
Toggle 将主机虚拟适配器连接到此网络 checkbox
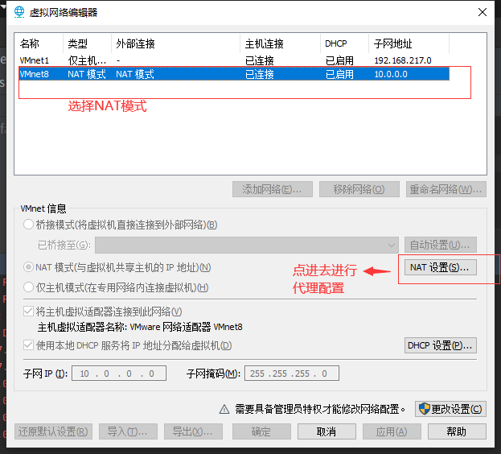coord(28,311)
